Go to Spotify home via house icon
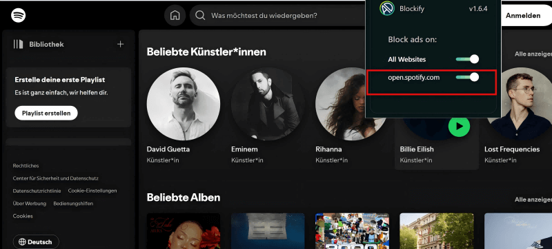 175,16
